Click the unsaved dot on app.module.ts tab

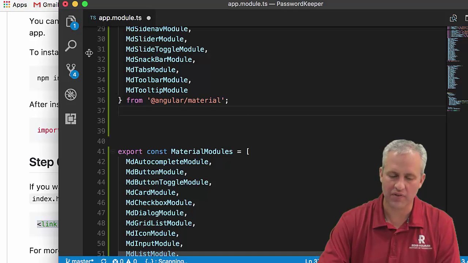pos(148,18)
